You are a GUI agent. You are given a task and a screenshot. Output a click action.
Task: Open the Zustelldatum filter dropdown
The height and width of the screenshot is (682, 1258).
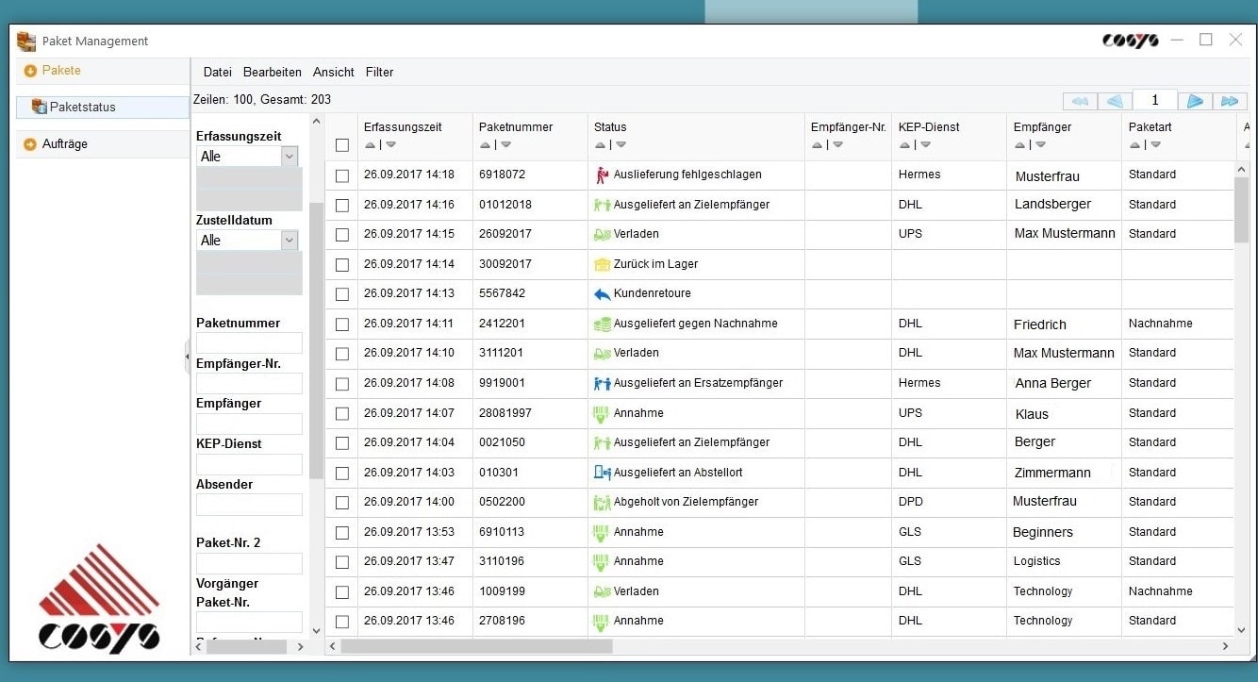[290, 241]
